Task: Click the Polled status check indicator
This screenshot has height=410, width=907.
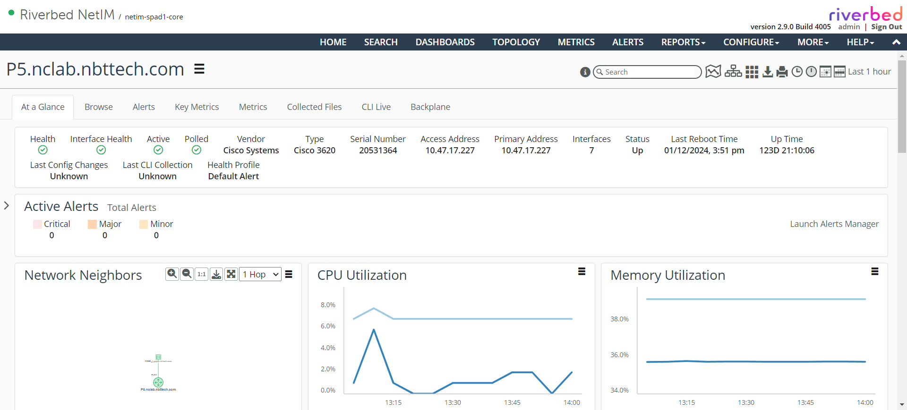Action: click(x=197, y=150)
